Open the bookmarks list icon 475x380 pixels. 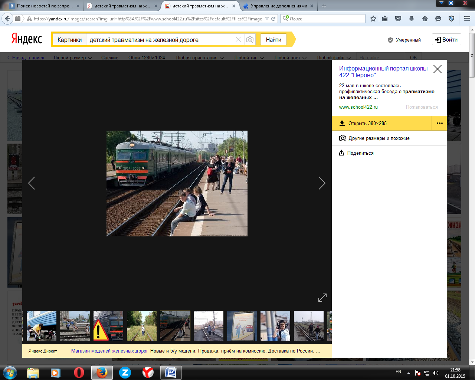(385, 19)
